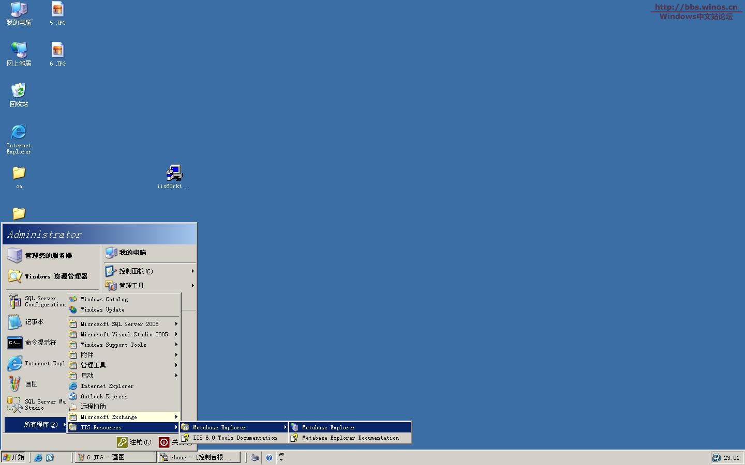Open Windows 资源管理器 from Start menu
745x465 pixels.
coord(52,276)
